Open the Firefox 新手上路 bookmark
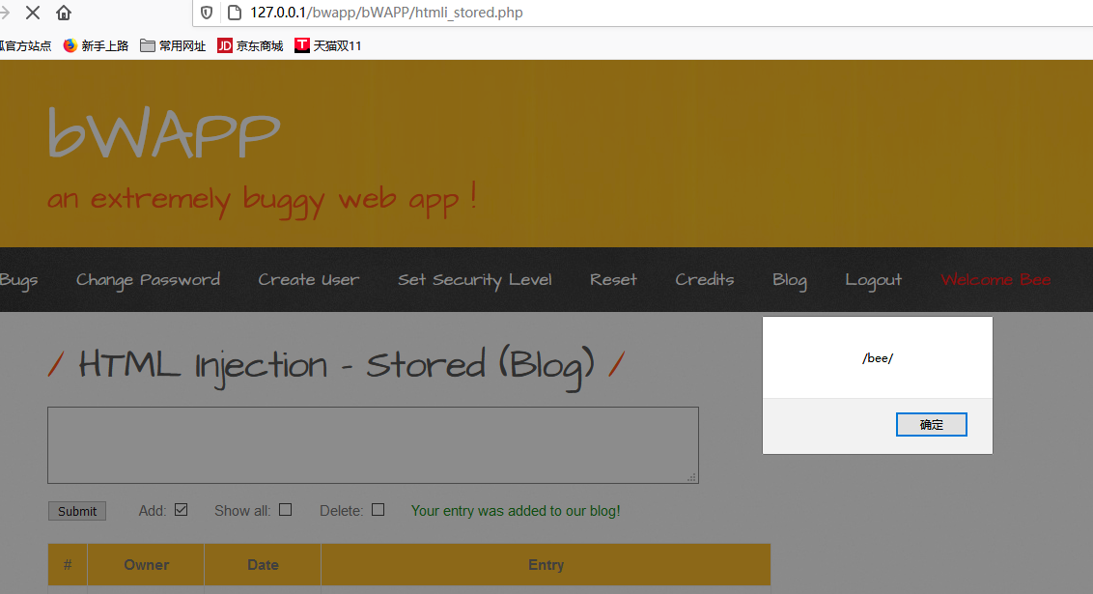Screen dimensions: 1093x594 click(x=97, y=46)
